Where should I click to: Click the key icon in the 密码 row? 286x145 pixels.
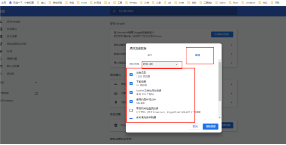pyautogui.click(x=116, y=84)
